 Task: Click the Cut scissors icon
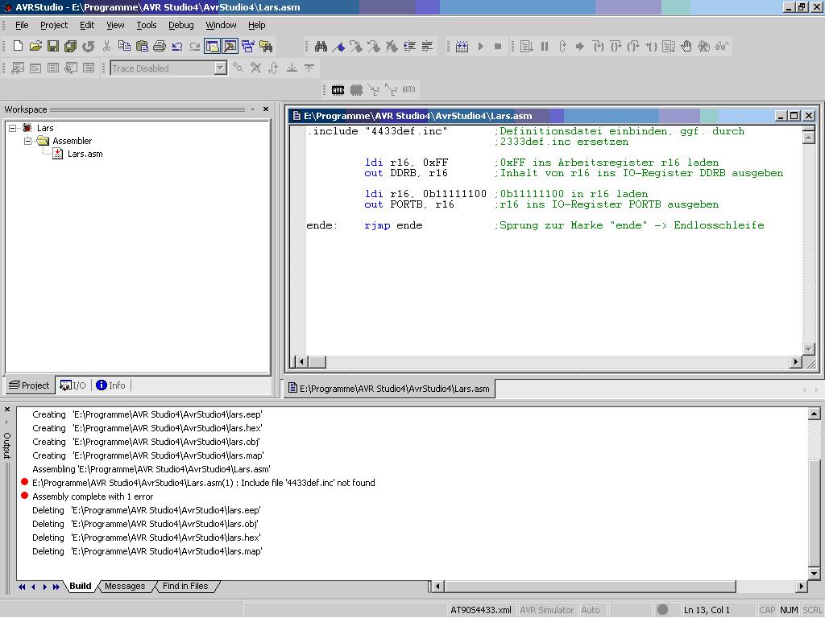pyautogui.click(x=107, y=46)
